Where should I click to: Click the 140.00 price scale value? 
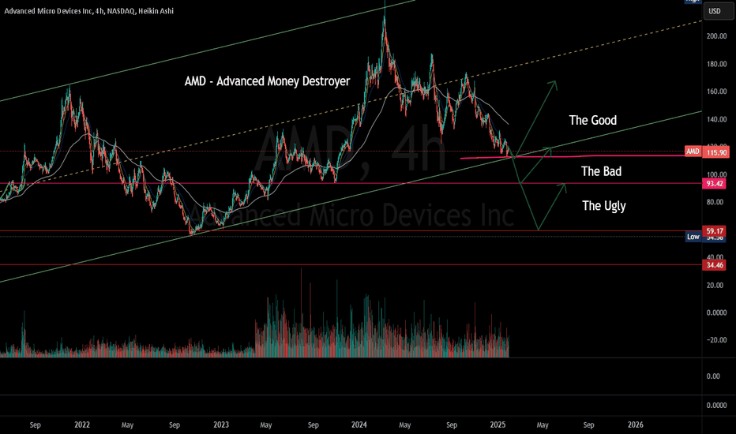coord(716,120)
